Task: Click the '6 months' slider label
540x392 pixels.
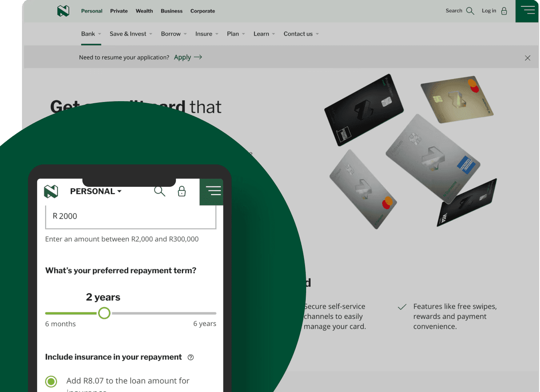Action: 60,324
